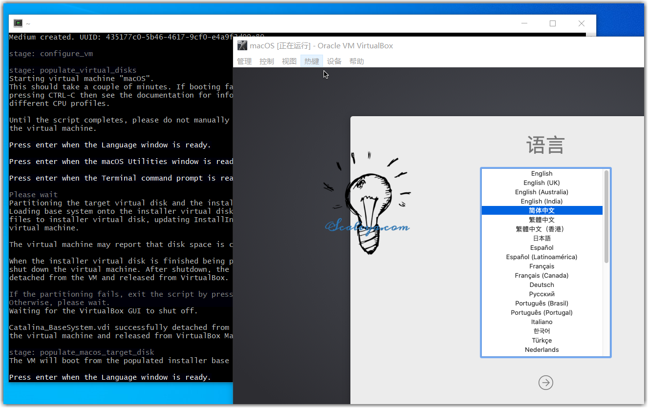The height and width of the screenshot is (408, 648).
Task: Select 简体中文 in the language list
Action: pyautogui.click(x=541, y=211)
